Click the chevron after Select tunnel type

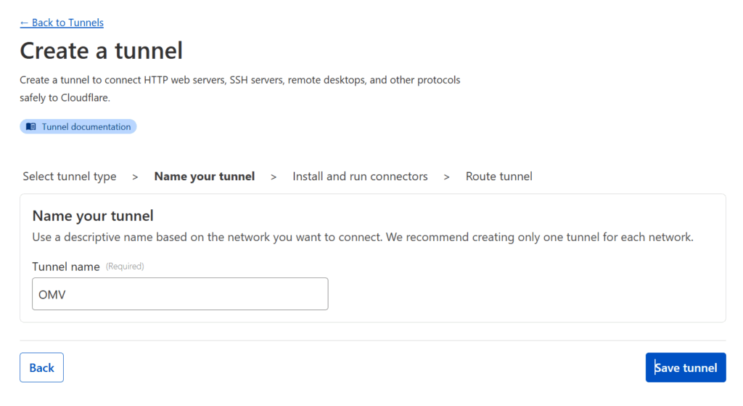(135, 177)
